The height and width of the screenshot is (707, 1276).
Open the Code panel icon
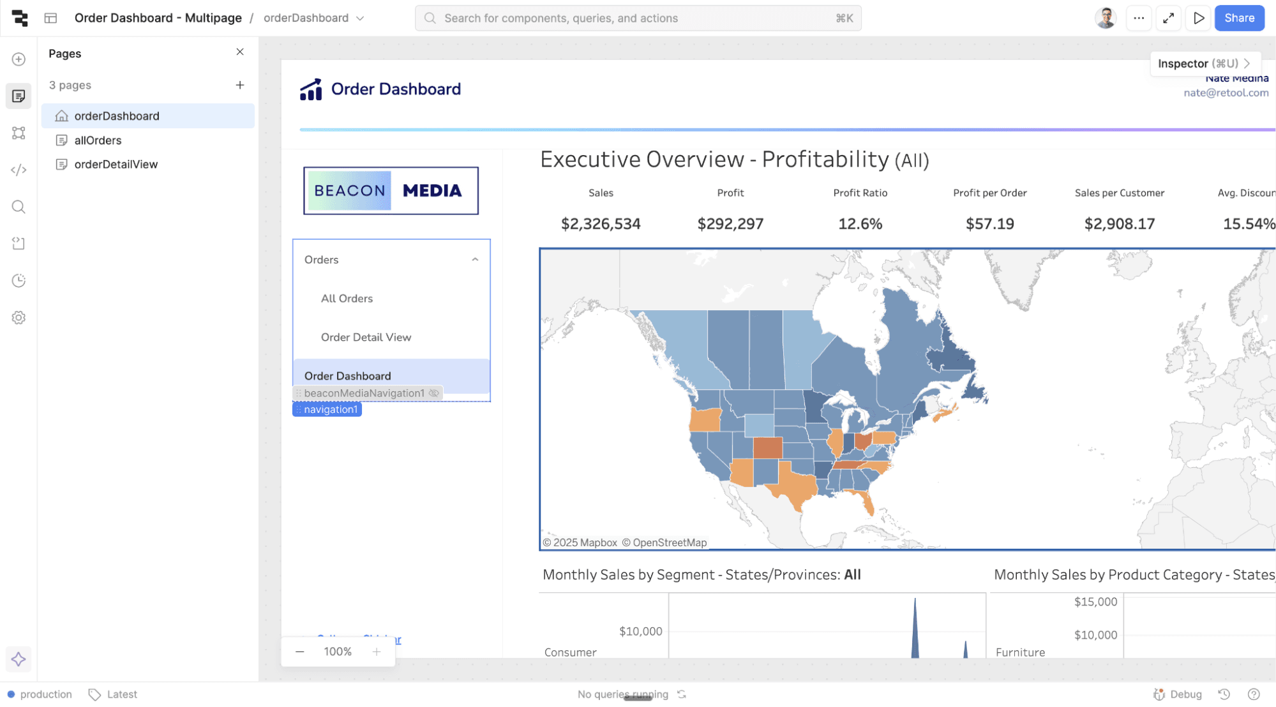click(19, 170)
